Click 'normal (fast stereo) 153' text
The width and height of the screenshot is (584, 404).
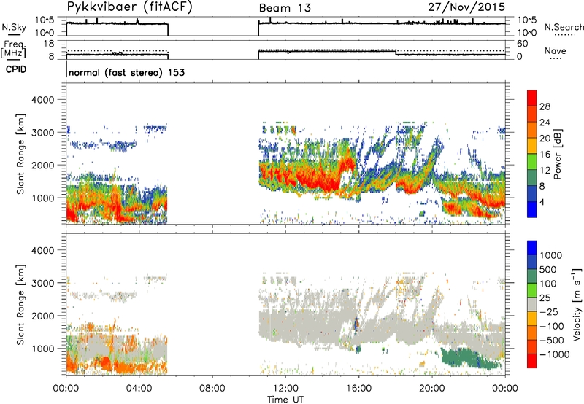(x=126, y=72)
